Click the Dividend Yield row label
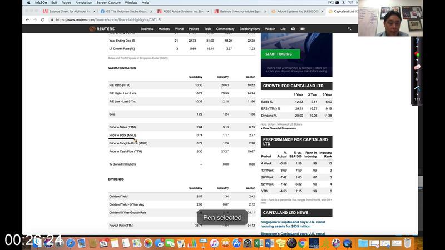The image size is (445, 250). (x=118, y=196)
